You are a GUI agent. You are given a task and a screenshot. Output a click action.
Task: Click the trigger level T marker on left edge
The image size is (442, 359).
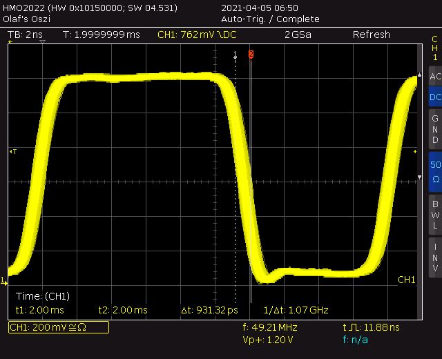click(13, 152)
